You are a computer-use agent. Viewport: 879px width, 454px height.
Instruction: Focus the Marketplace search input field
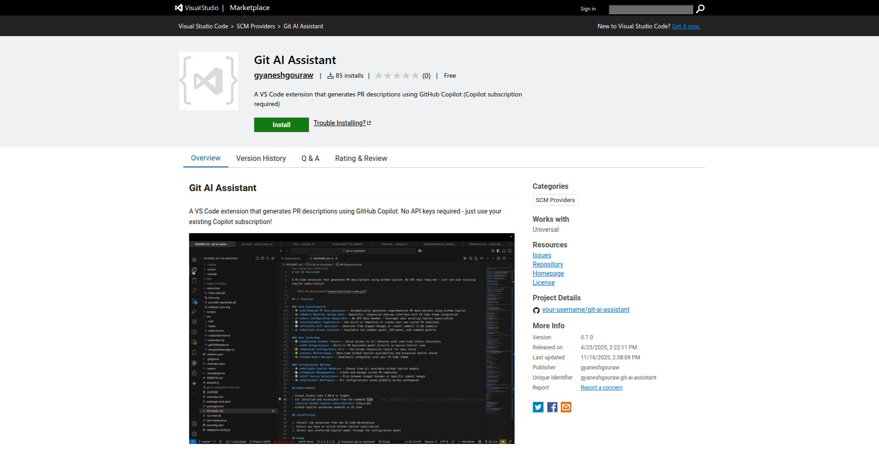click(x=650, y=9)
